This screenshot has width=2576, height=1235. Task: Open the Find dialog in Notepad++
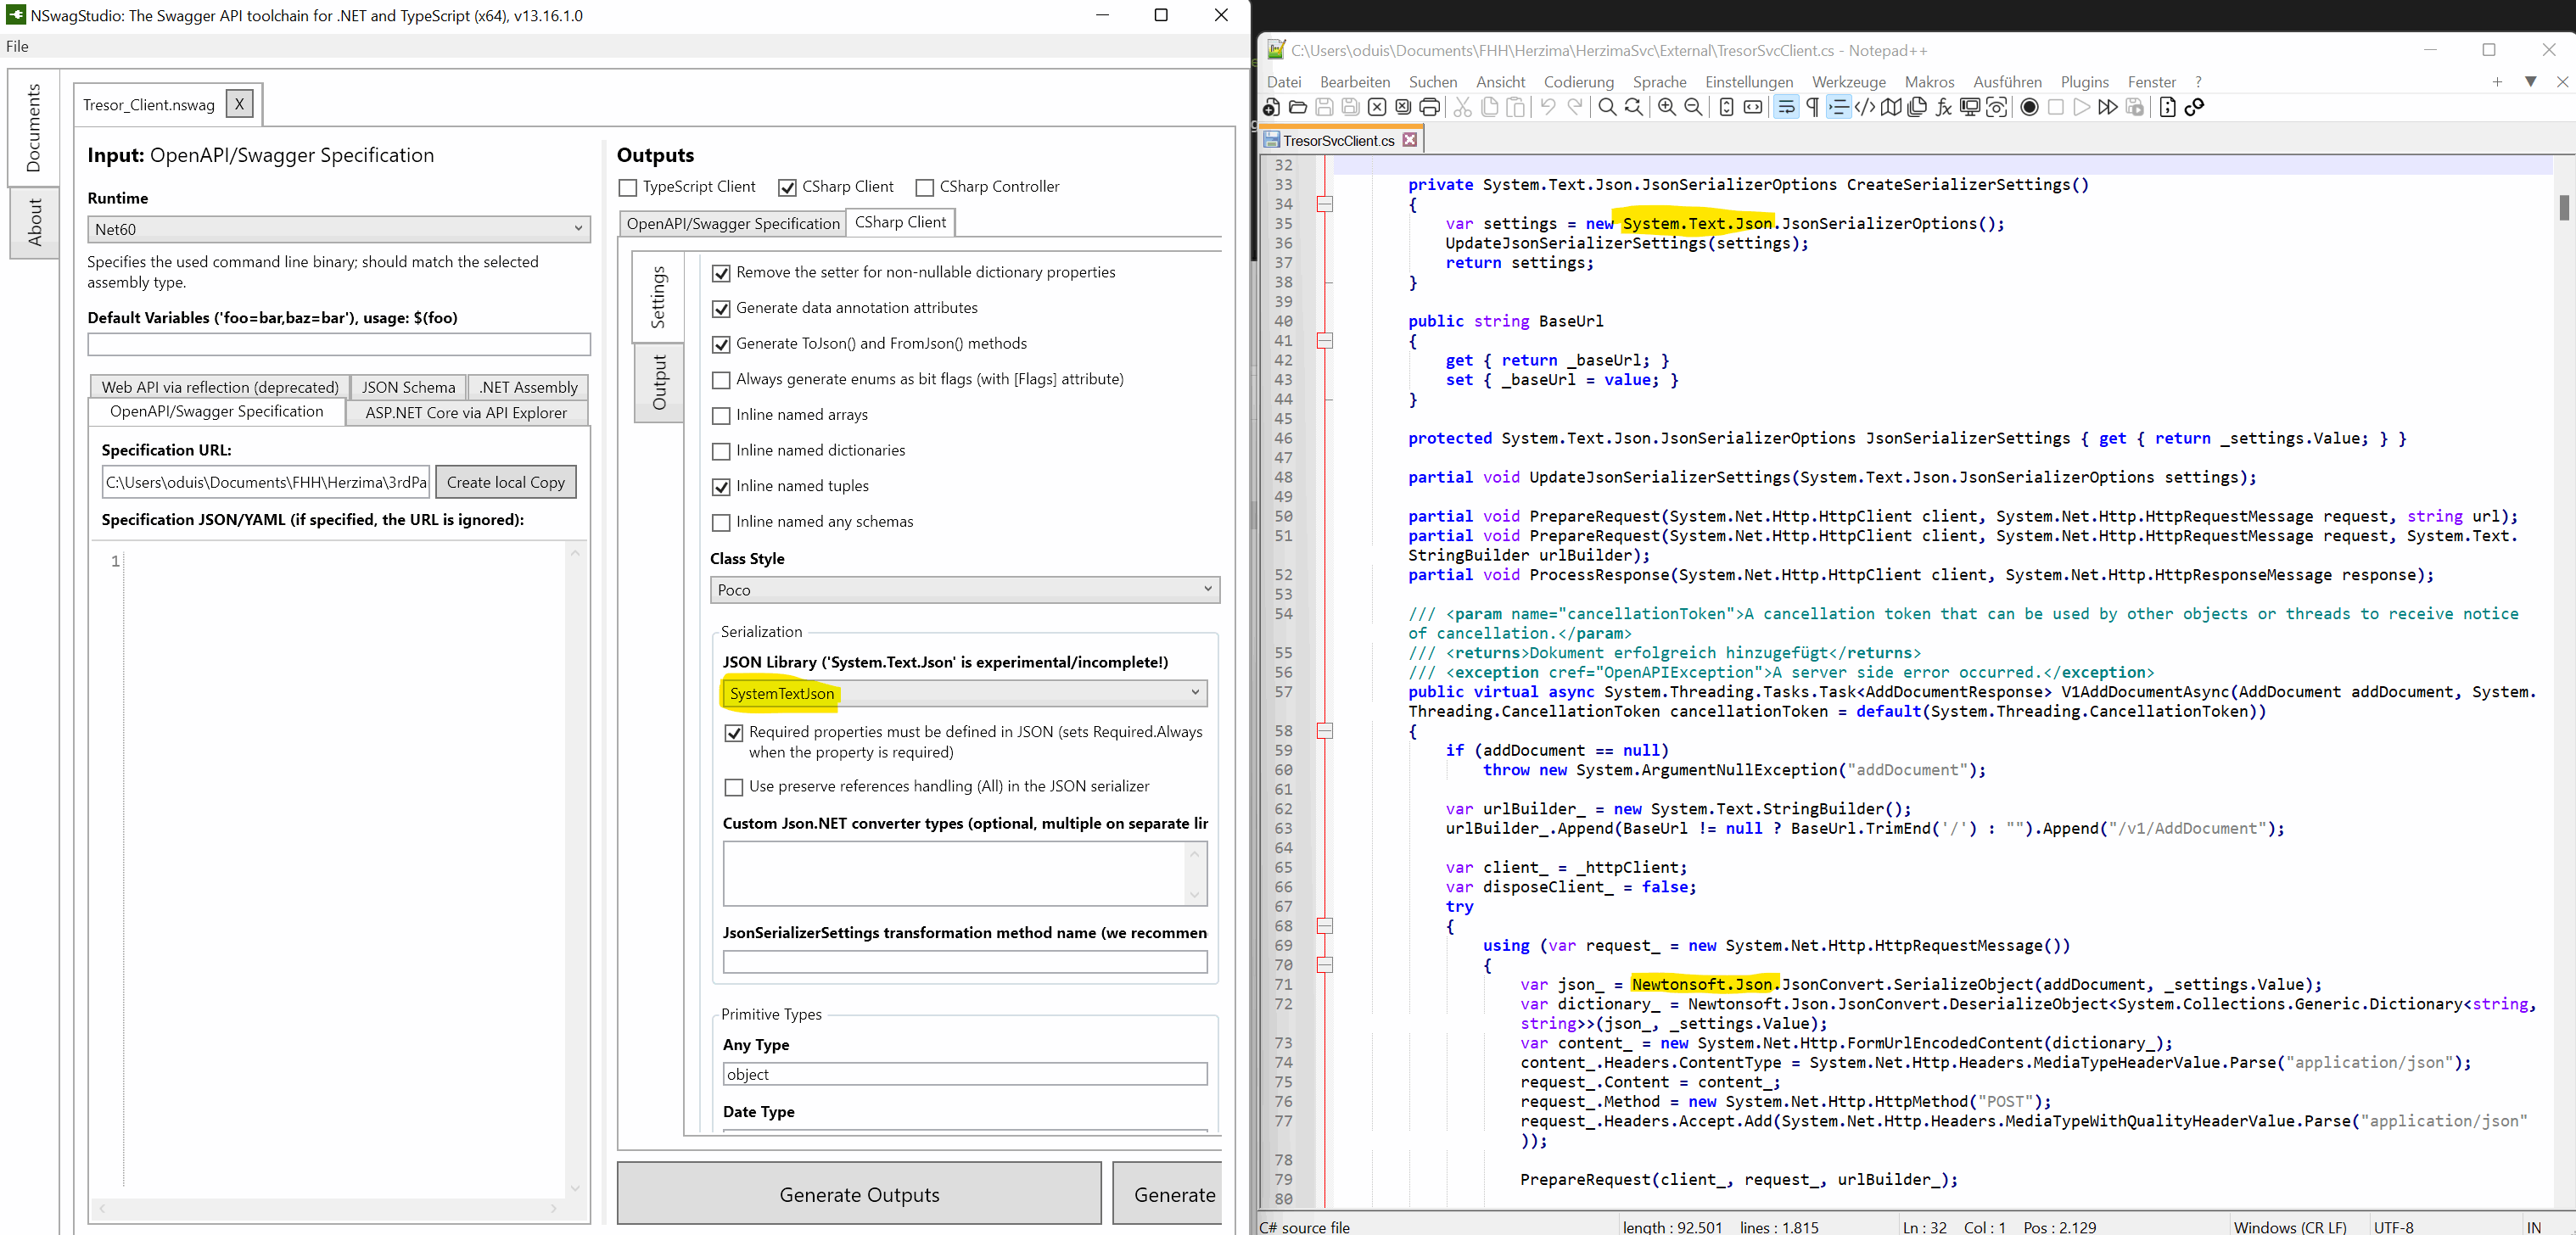[x=1607, y=107]
